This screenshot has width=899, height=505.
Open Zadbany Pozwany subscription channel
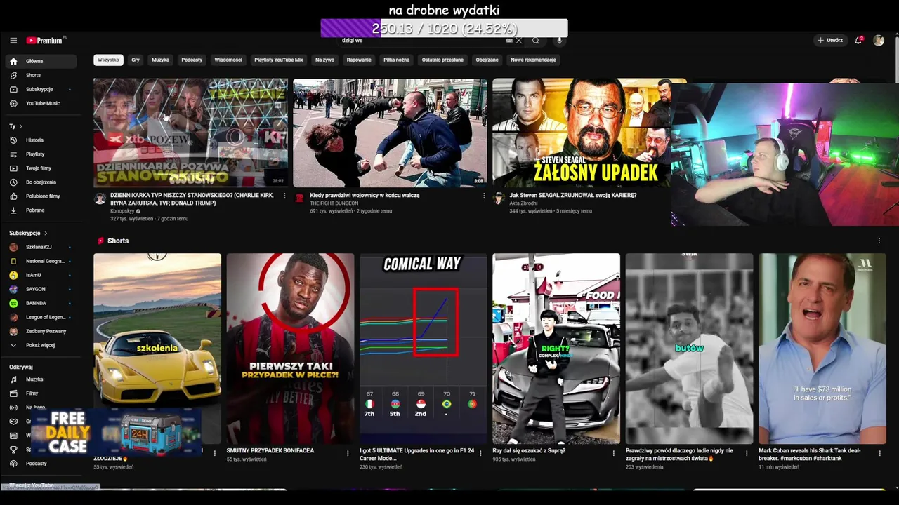click(x=41, y=331)
